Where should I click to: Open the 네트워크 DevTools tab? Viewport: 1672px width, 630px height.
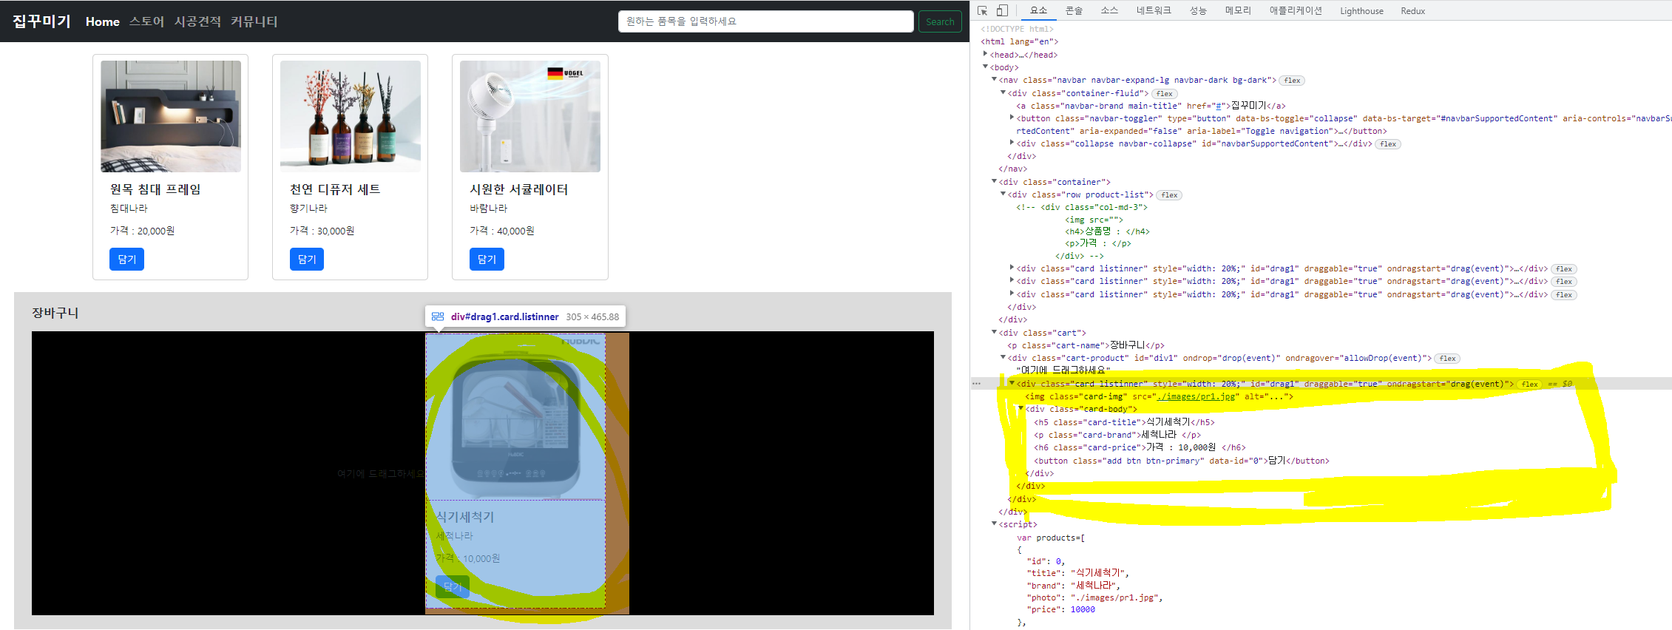[x=1154, y=10]
